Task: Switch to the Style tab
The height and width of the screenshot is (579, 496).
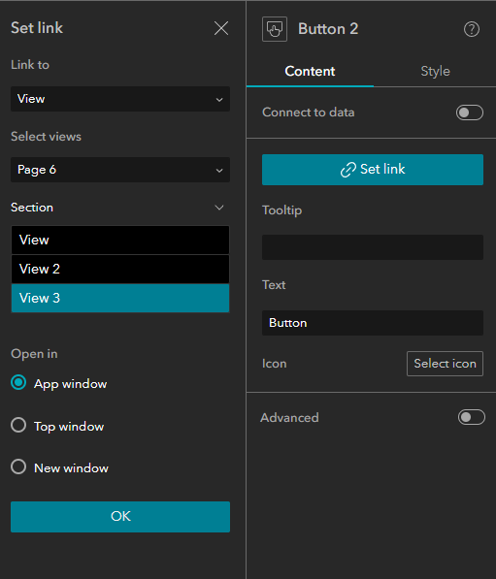Action: 435,71
